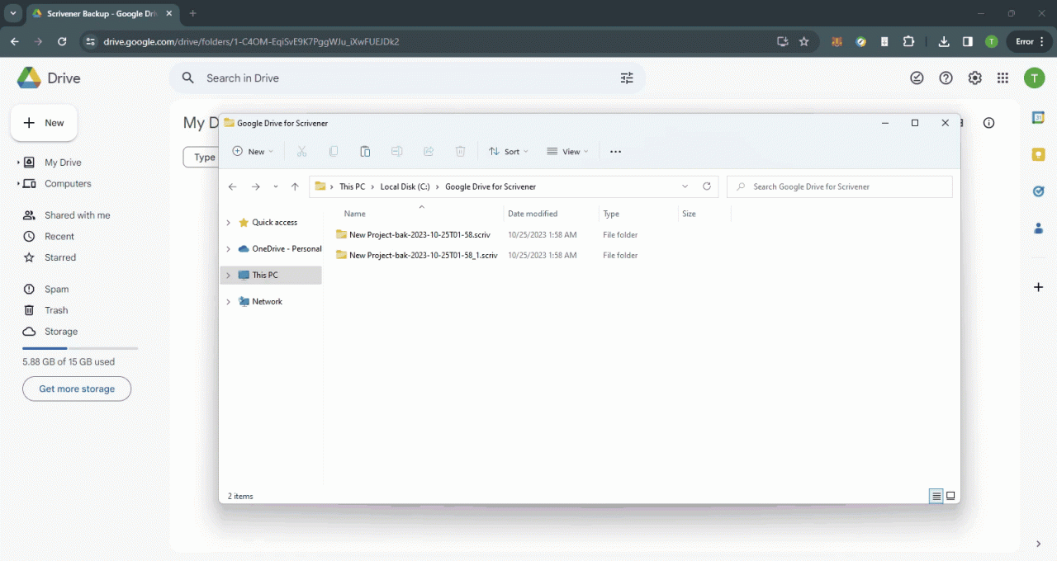The width and height of the screenshot is (1057, 561).
Task: Open the Share option in Explorer toolbar
Action: [x=429, y=151]
